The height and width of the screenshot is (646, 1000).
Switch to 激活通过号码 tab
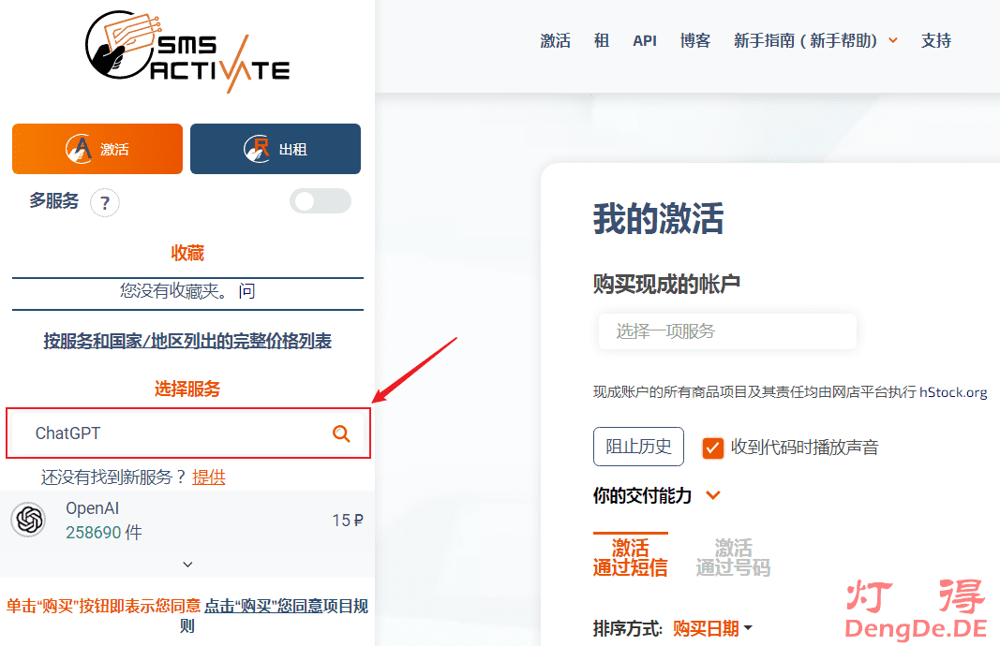(733, 557)
